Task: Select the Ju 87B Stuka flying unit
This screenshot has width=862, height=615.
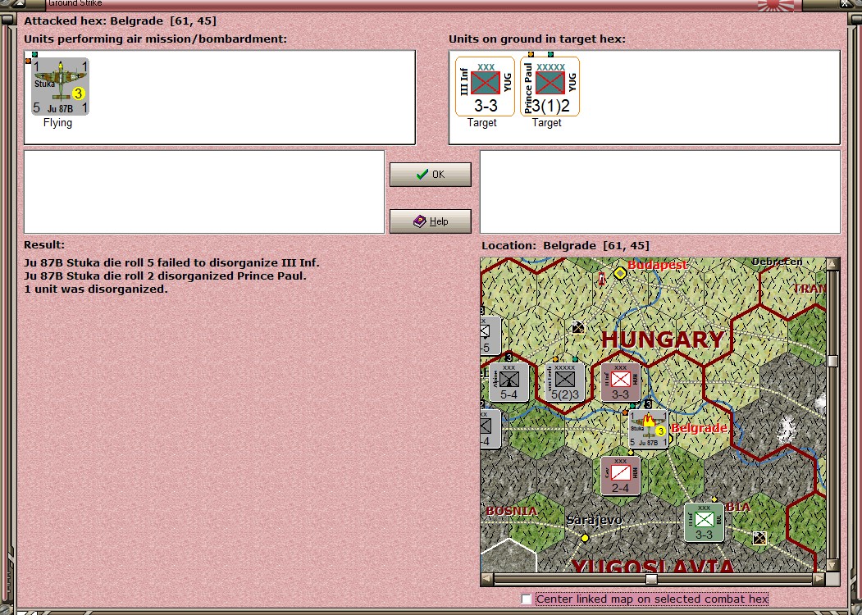Action: [60, 86]
